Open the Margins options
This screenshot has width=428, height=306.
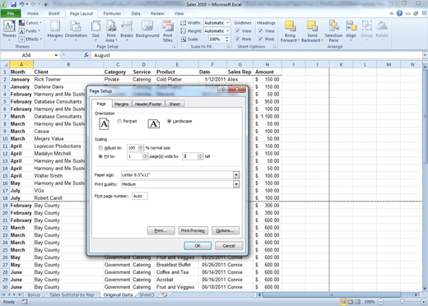point(55,30)
